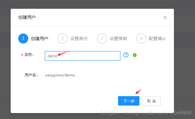
Task: Close the 创建用户 dialog with X
Action: tap(165, 18)
